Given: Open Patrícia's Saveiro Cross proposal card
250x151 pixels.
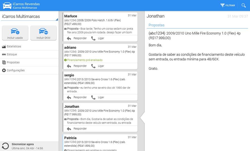Looking at the screenshot, I should pos(100,143).
